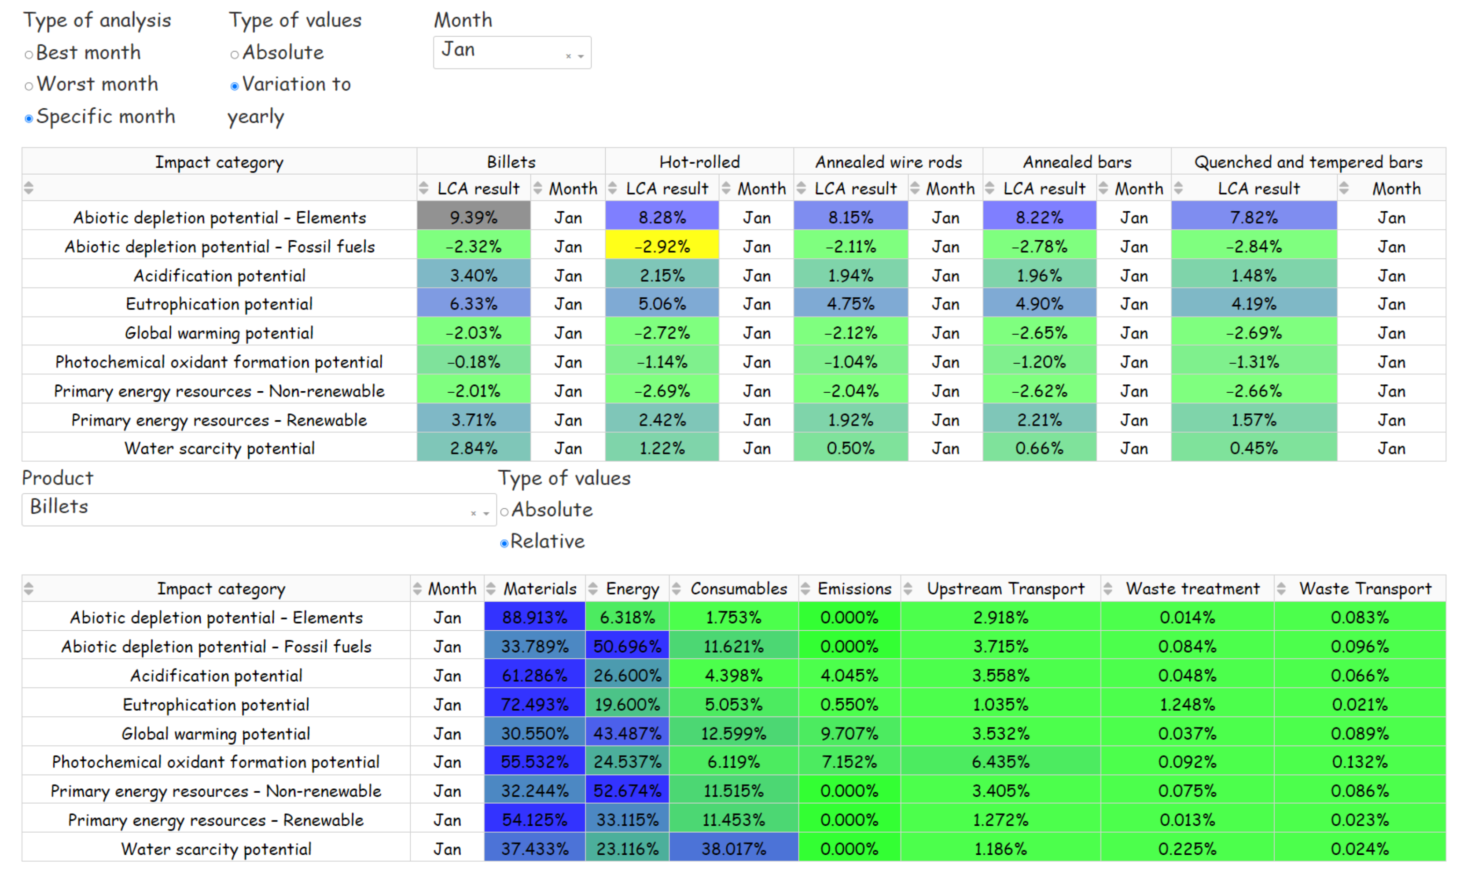Sort the breakdown table by Emissions

pos(805,588)
